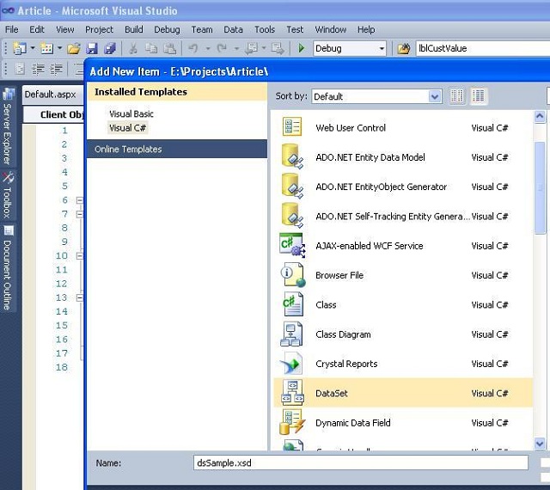The height and width of the screenshot is (490, 550).
Task: Open the Sort by Default dropdown
Action: click(376, 97)
